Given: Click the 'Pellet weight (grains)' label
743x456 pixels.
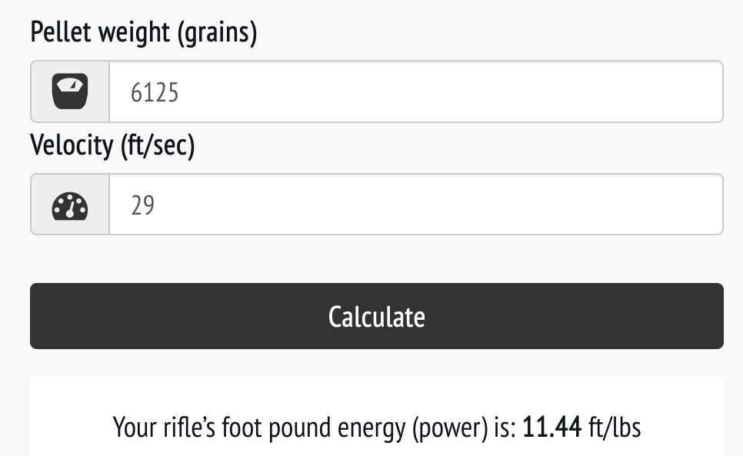Looking at the screenshot, I should [143, 32].
